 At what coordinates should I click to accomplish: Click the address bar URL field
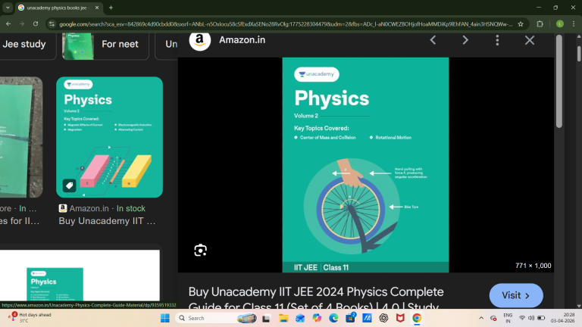pos(285,24)
